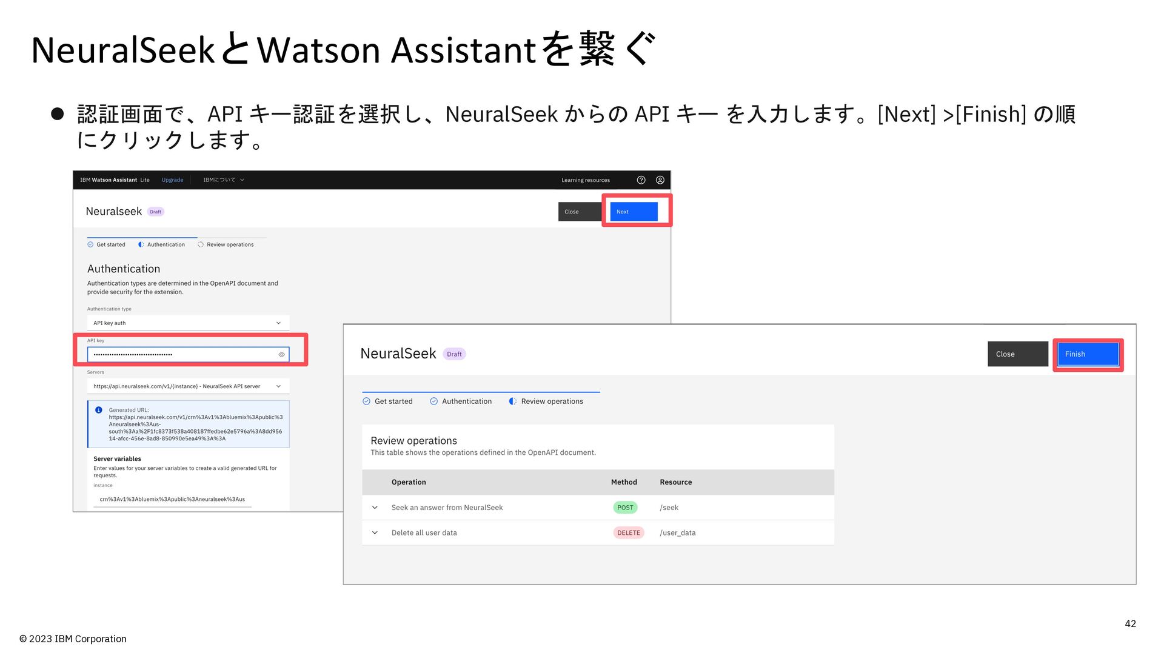Click the info icon beside Generated URL
The width and height of the screenshot is (1164, 655).
99,410
